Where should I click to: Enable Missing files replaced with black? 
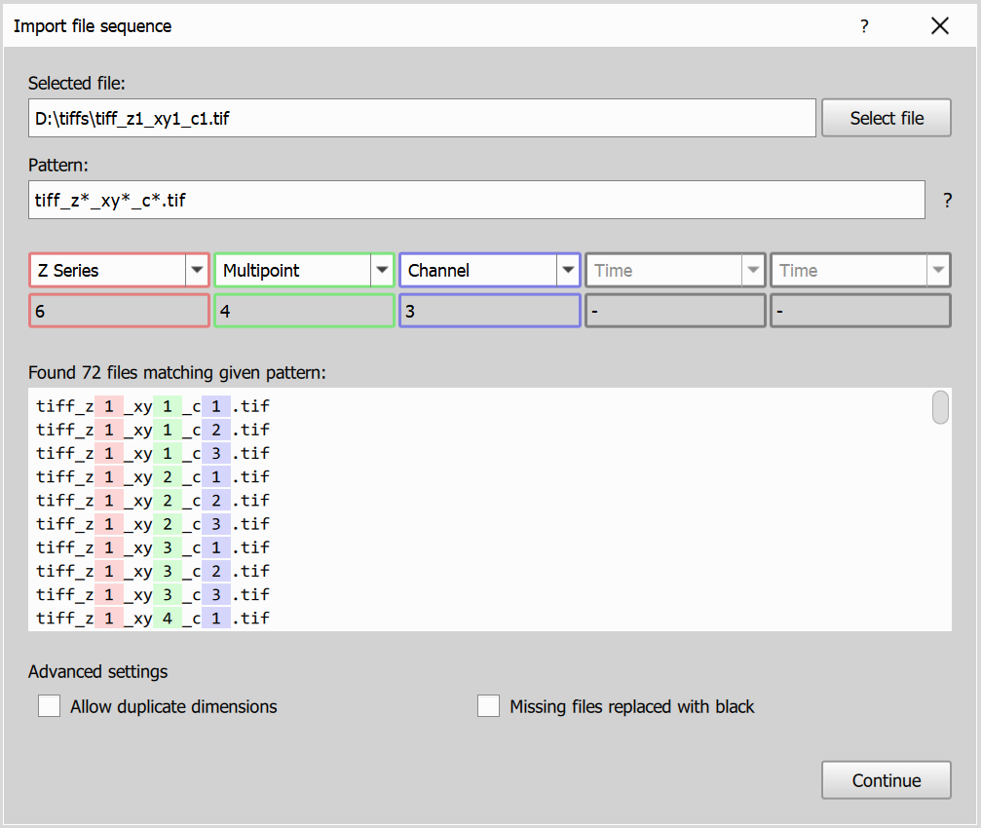(488, 705)
